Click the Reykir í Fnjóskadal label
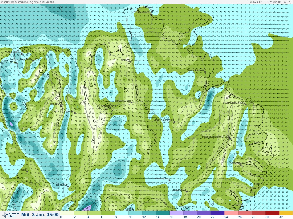 (x=63, y=111)
